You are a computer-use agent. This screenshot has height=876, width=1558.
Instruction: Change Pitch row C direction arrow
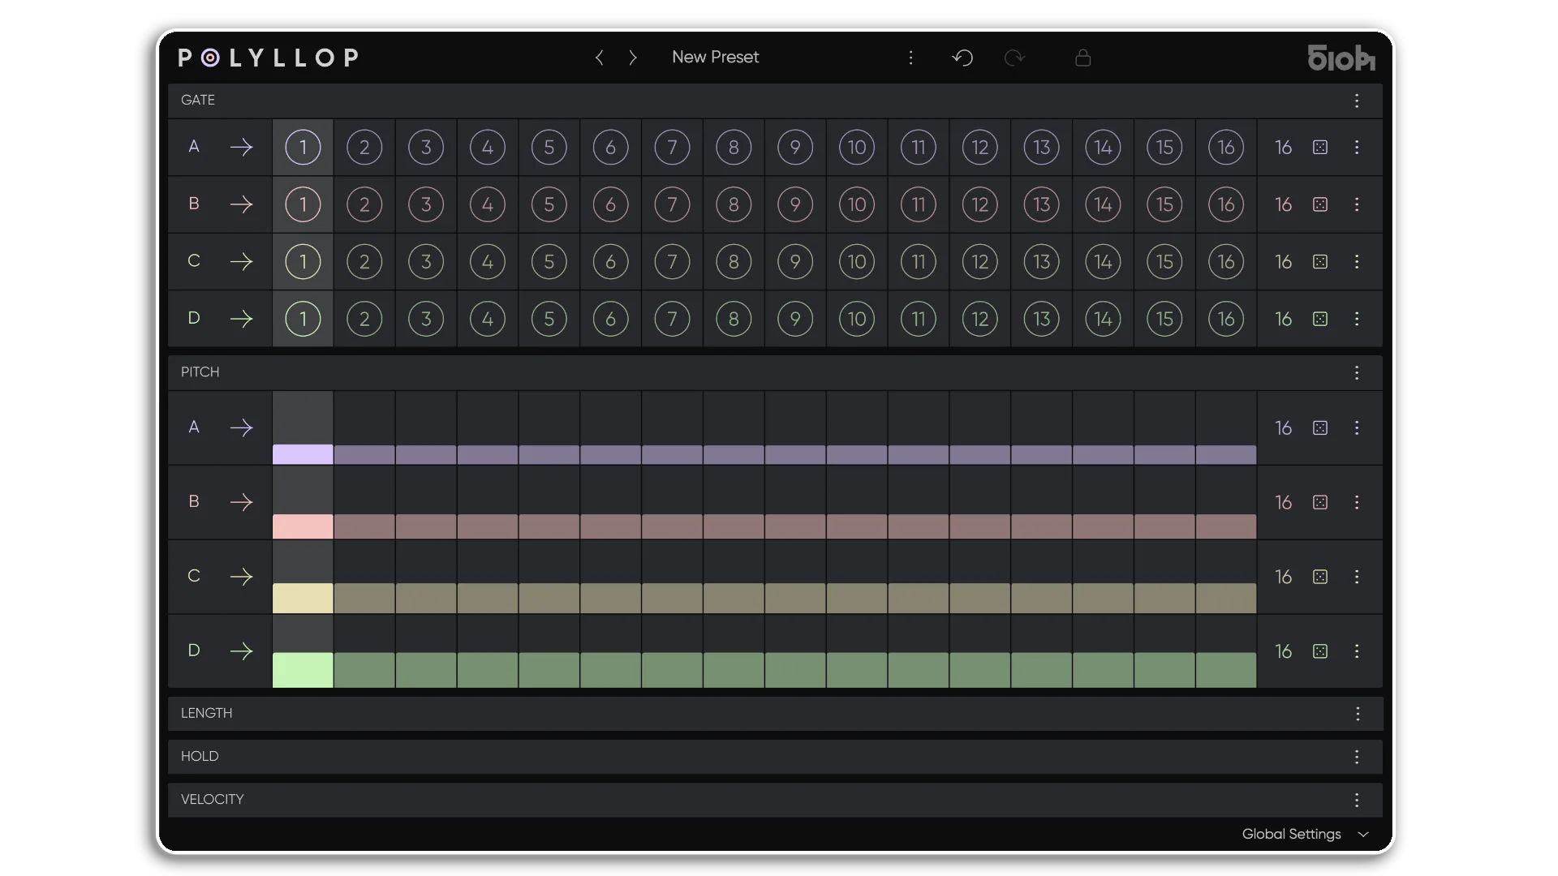click(x=241, y=577)
